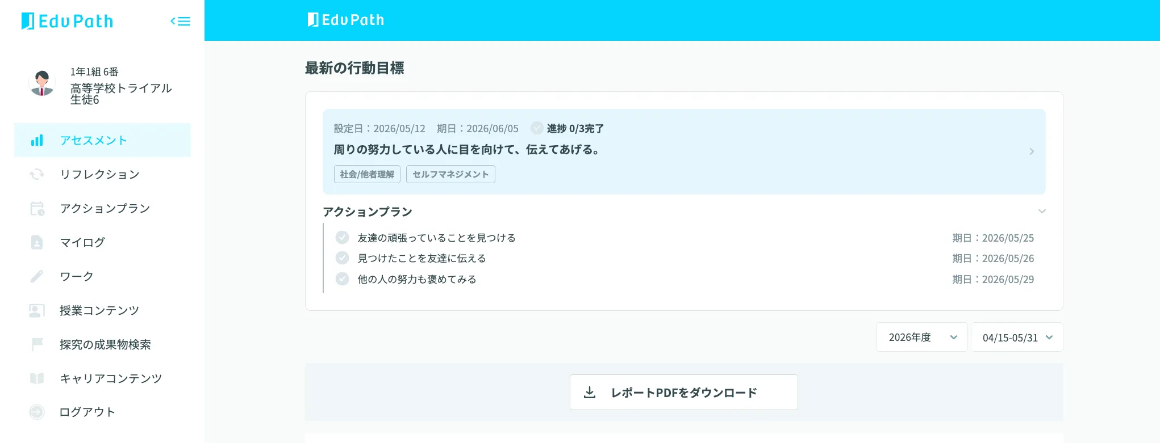Open goal details with the right chevron

coord(1032,151)
